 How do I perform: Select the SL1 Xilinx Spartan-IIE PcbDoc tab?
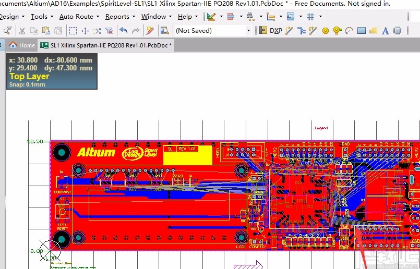pos(106,45)
